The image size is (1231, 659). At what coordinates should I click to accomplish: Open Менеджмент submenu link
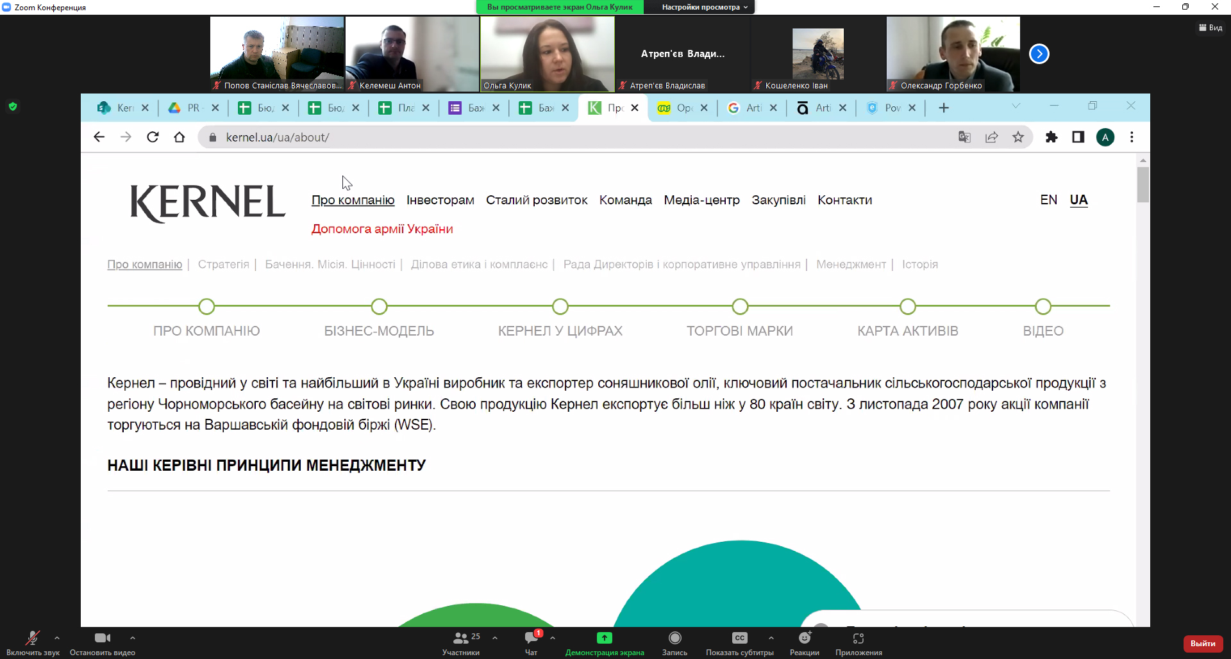851,264
